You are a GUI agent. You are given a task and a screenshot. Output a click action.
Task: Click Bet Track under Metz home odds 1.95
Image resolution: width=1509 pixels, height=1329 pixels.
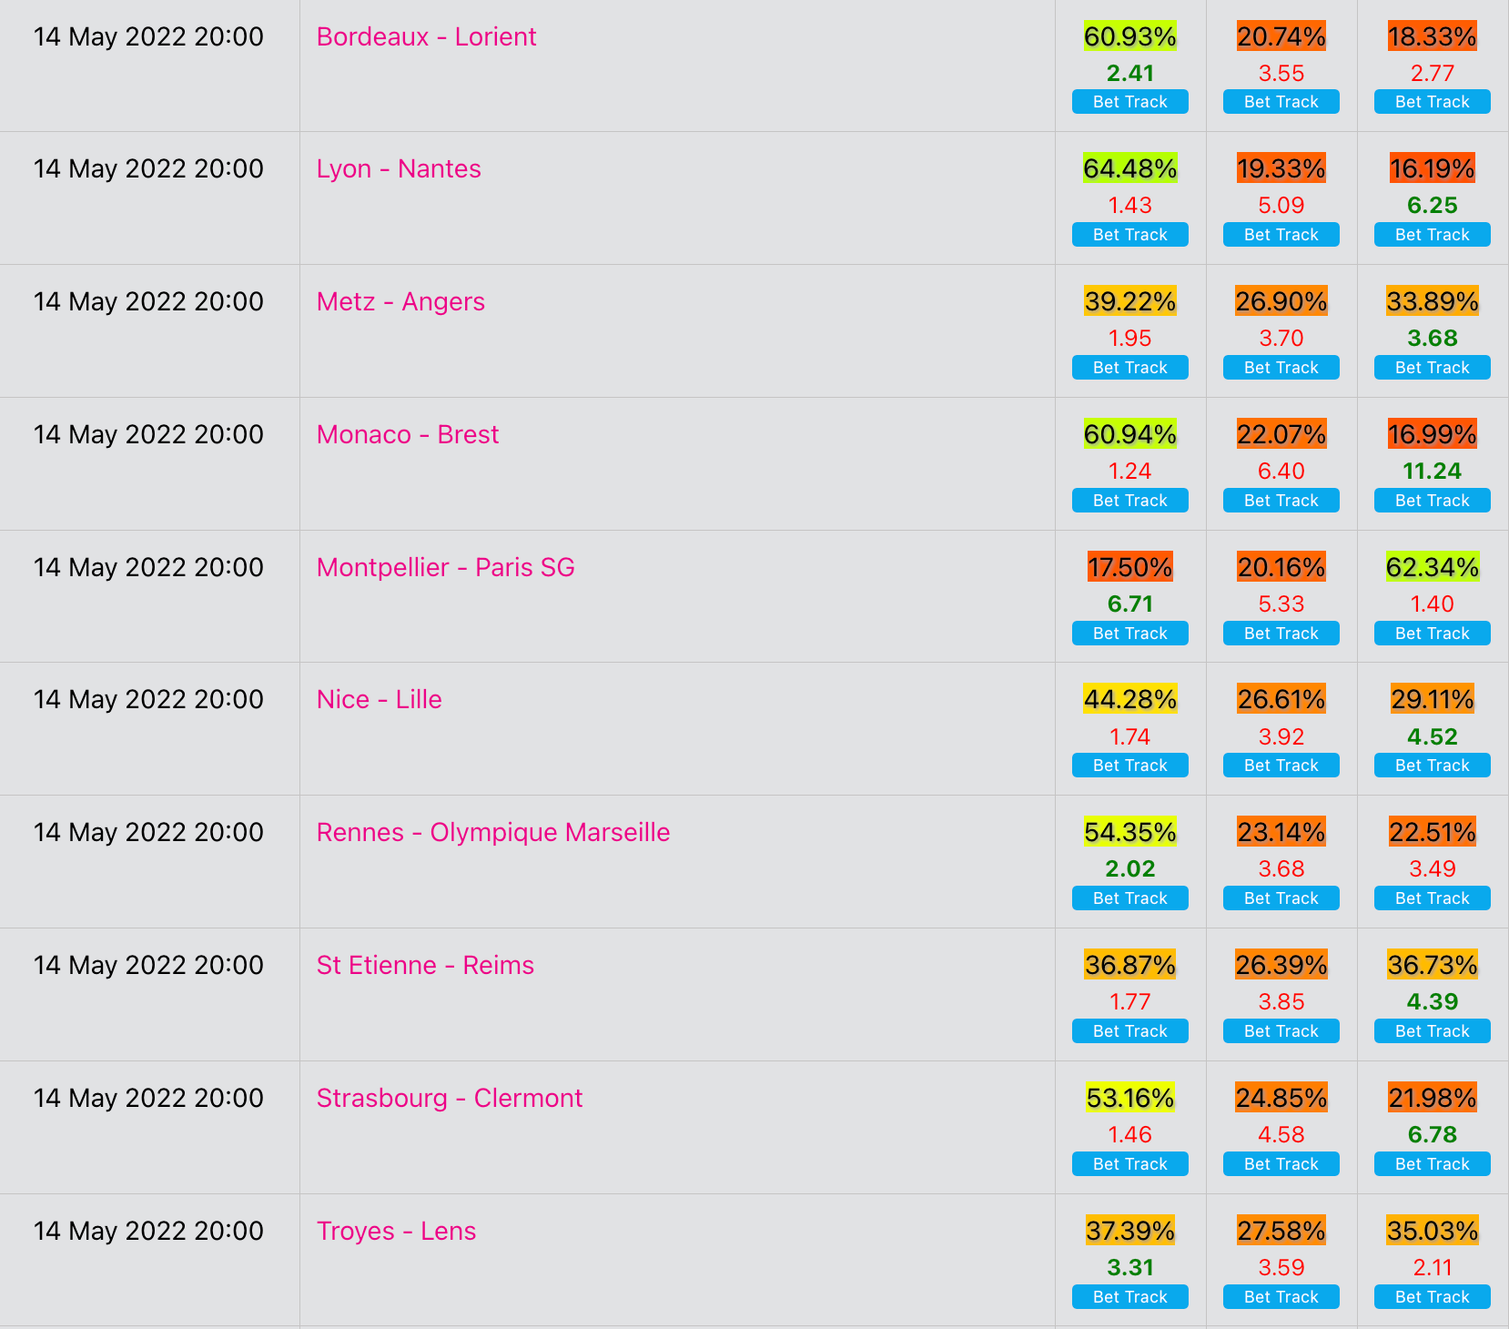point(1130,368)
